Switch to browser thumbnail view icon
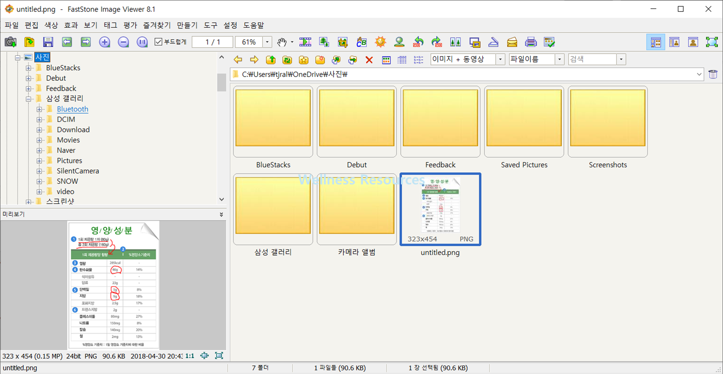Viewport: 723px width, 374px height. click(655, 42)
